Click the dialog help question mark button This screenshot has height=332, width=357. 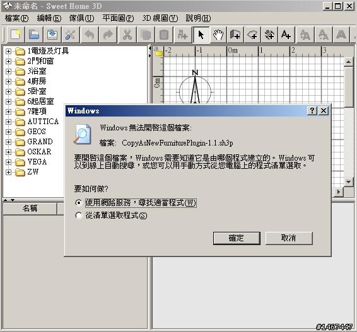tap(312, 111)
